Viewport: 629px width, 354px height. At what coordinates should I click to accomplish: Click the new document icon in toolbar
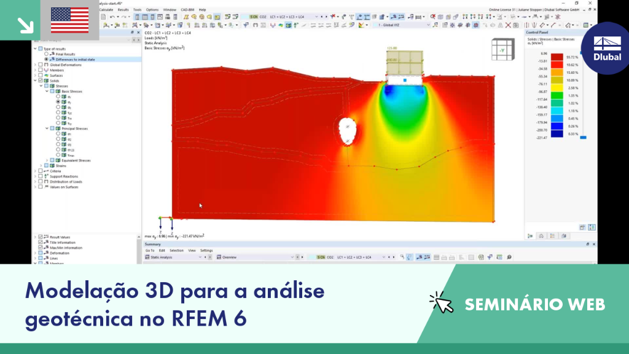coord(103,17)
